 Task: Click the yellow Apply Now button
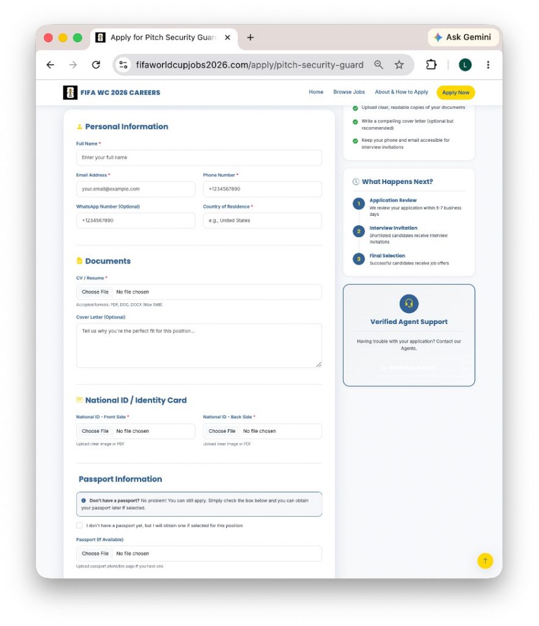coord(456,92)
